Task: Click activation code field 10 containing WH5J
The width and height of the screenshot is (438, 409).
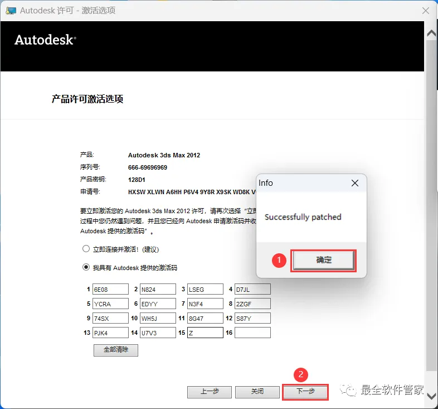Action: click(x=158, y=319)
